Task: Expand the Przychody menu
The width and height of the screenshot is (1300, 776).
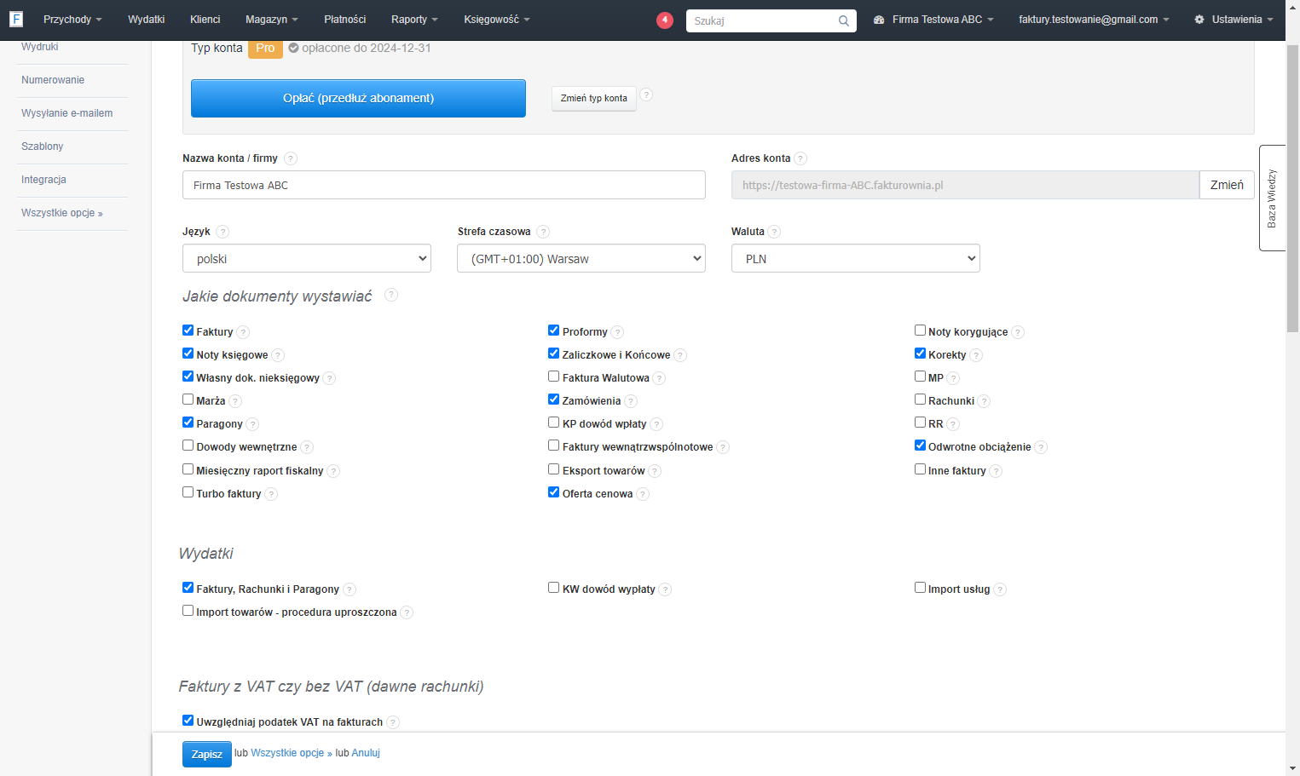Action: point(72,20)
